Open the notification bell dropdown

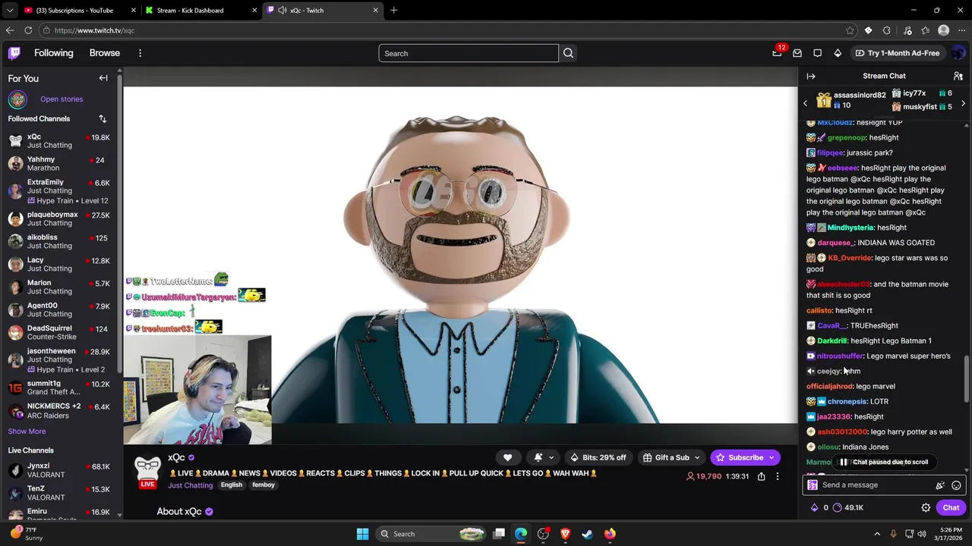[x=544, y=457]
